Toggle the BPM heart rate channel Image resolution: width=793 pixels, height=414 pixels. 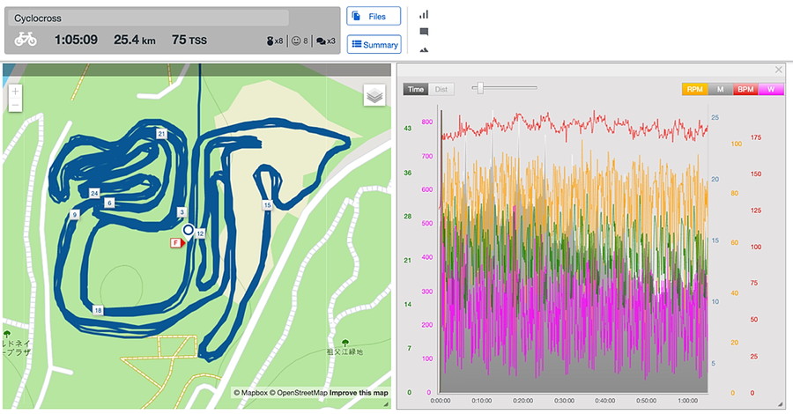pos(745,89)
